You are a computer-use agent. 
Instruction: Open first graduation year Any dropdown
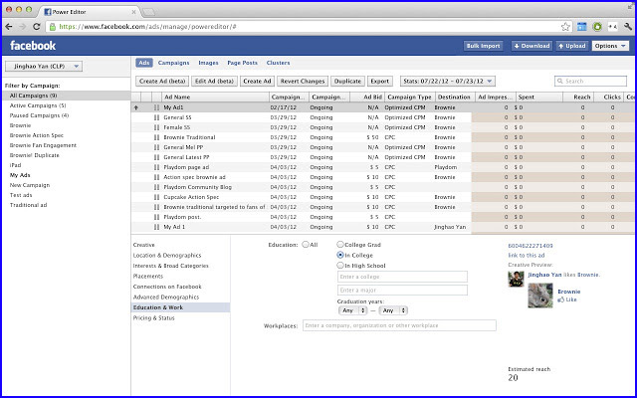coord(352,310)
